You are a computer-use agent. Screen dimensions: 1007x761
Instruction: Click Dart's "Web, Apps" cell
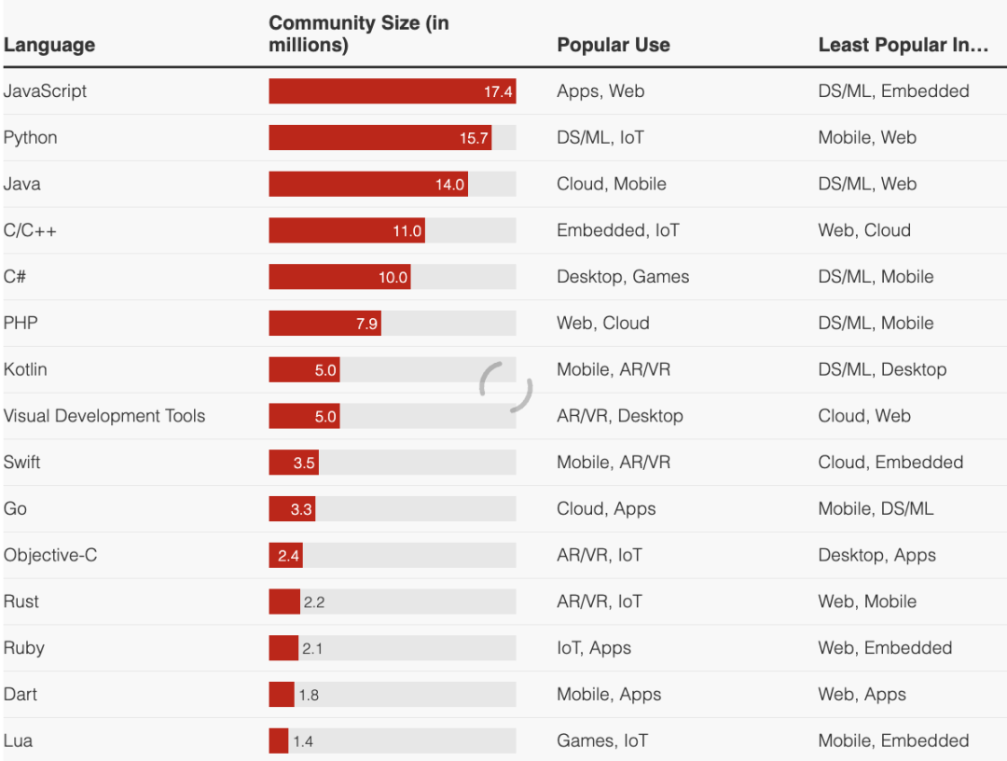pyautogui.click(x=862, y=695)
